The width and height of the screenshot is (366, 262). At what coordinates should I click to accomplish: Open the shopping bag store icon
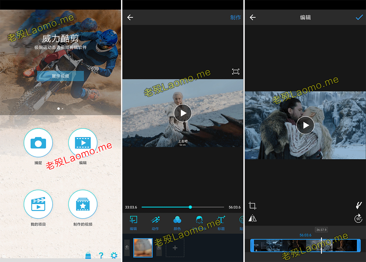pos(88,255)
